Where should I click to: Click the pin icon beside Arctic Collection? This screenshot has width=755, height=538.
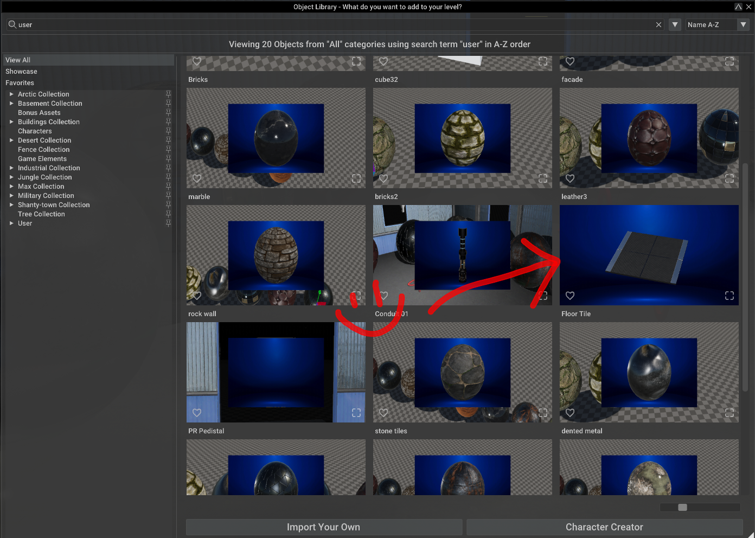pyautogui.click(x=169, y=94)
